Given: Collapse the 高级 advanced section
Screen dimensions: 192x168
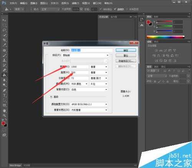Looking at the screenshot, I should coord(51,97).
